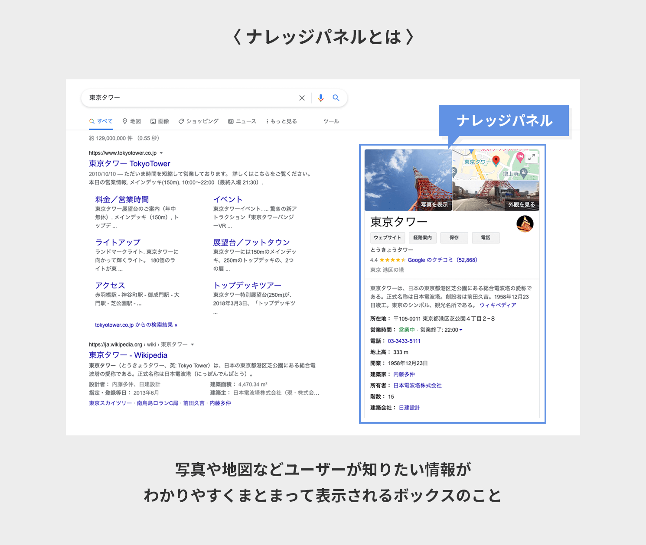Click the ツール button
Viewport: 646px width, 545px height.
pyautogui.click(x=331, y=121)
